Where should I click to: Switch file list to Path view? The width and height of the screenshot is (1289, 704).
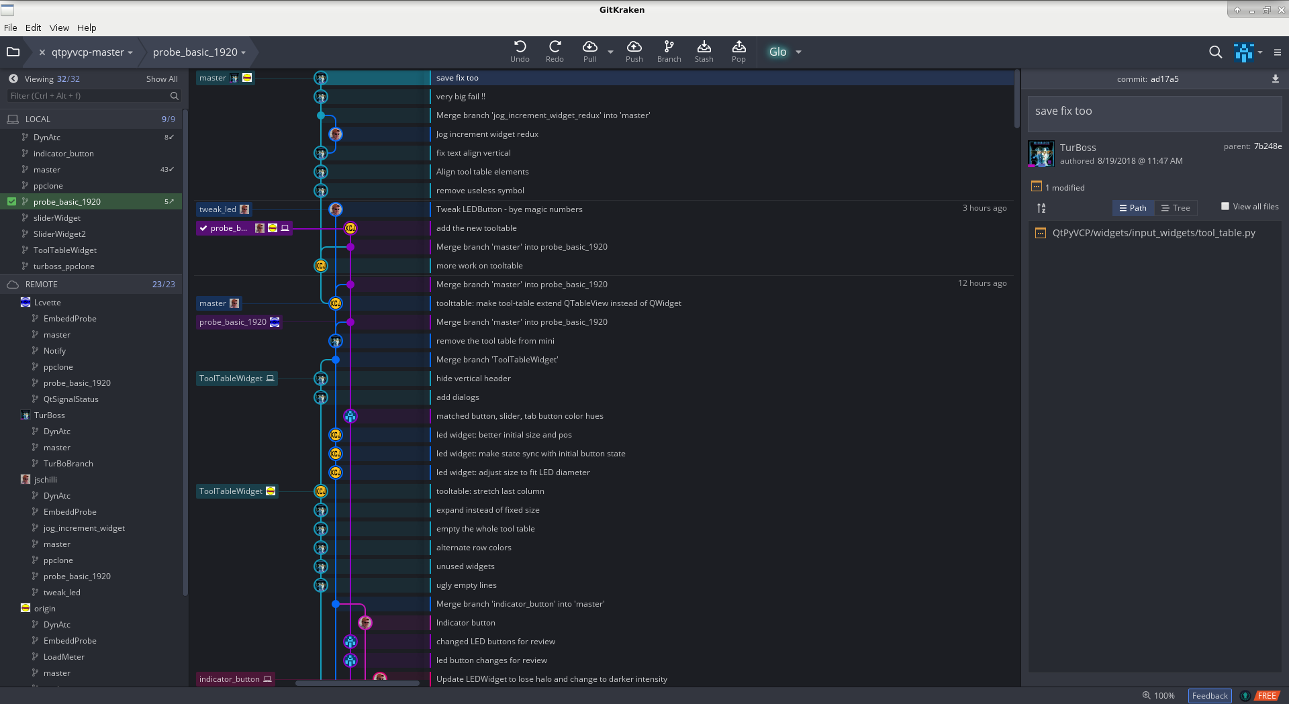click(1133, 208)
